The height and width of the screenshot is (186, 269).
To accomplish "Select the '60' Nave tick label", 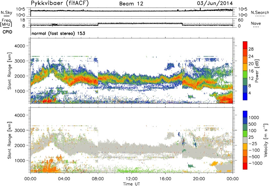I will point(240,20).
